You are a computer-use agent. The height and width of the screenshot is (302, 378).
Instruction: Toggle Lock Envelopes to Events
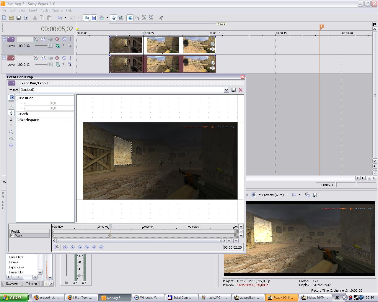114,18
